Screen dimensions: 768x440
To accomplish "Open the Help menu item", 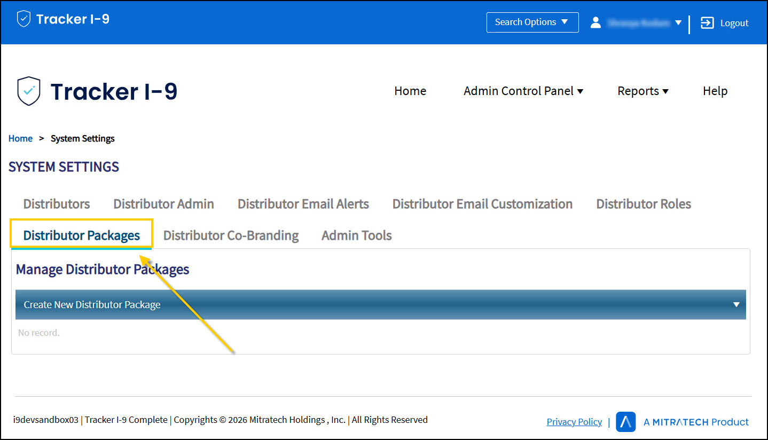I will [715, 91].
